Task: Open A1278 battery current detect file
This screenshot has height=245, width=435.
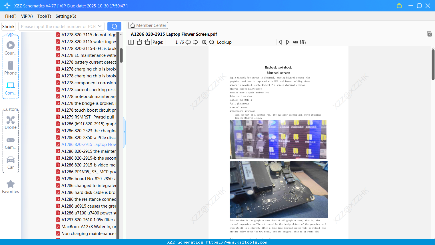Action: pos(86,62)
